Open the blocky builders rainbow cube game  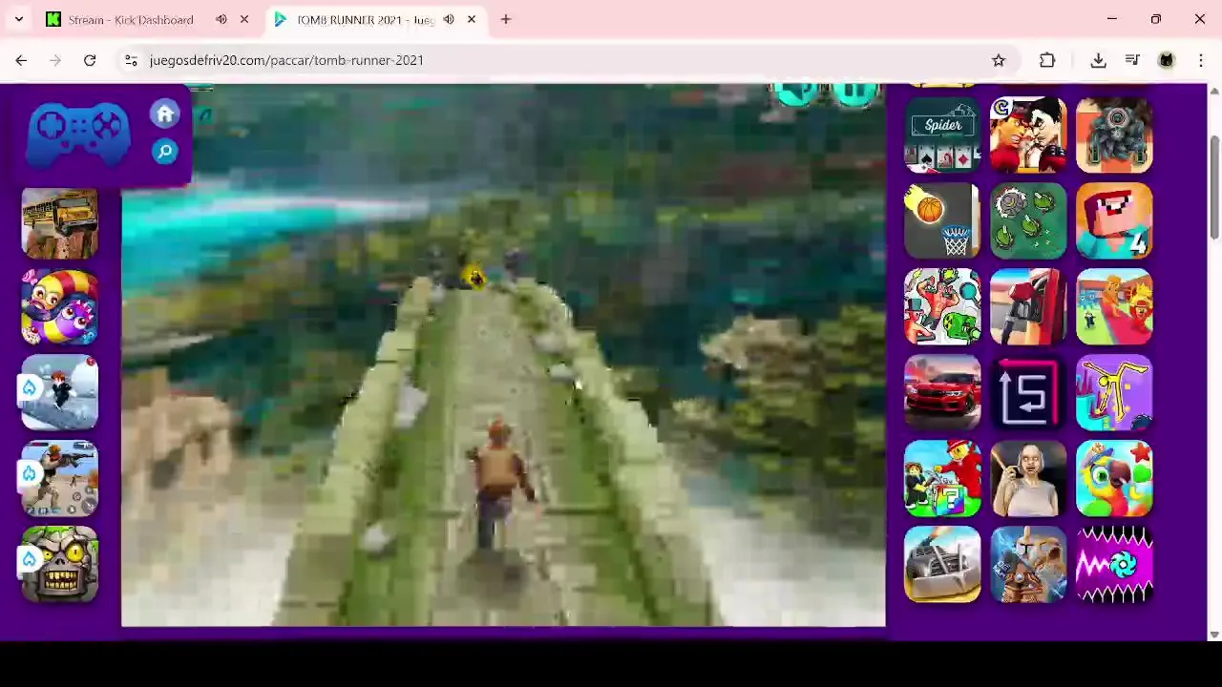[942, 478]
